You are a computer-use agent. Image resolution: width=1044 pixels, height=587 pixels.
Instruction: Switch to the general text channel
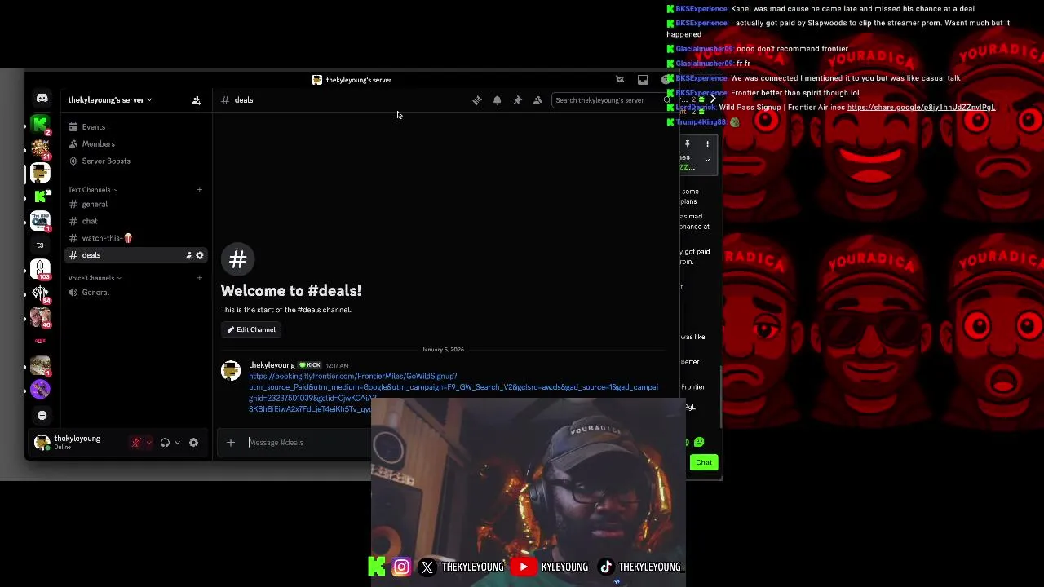click(136, 205)
